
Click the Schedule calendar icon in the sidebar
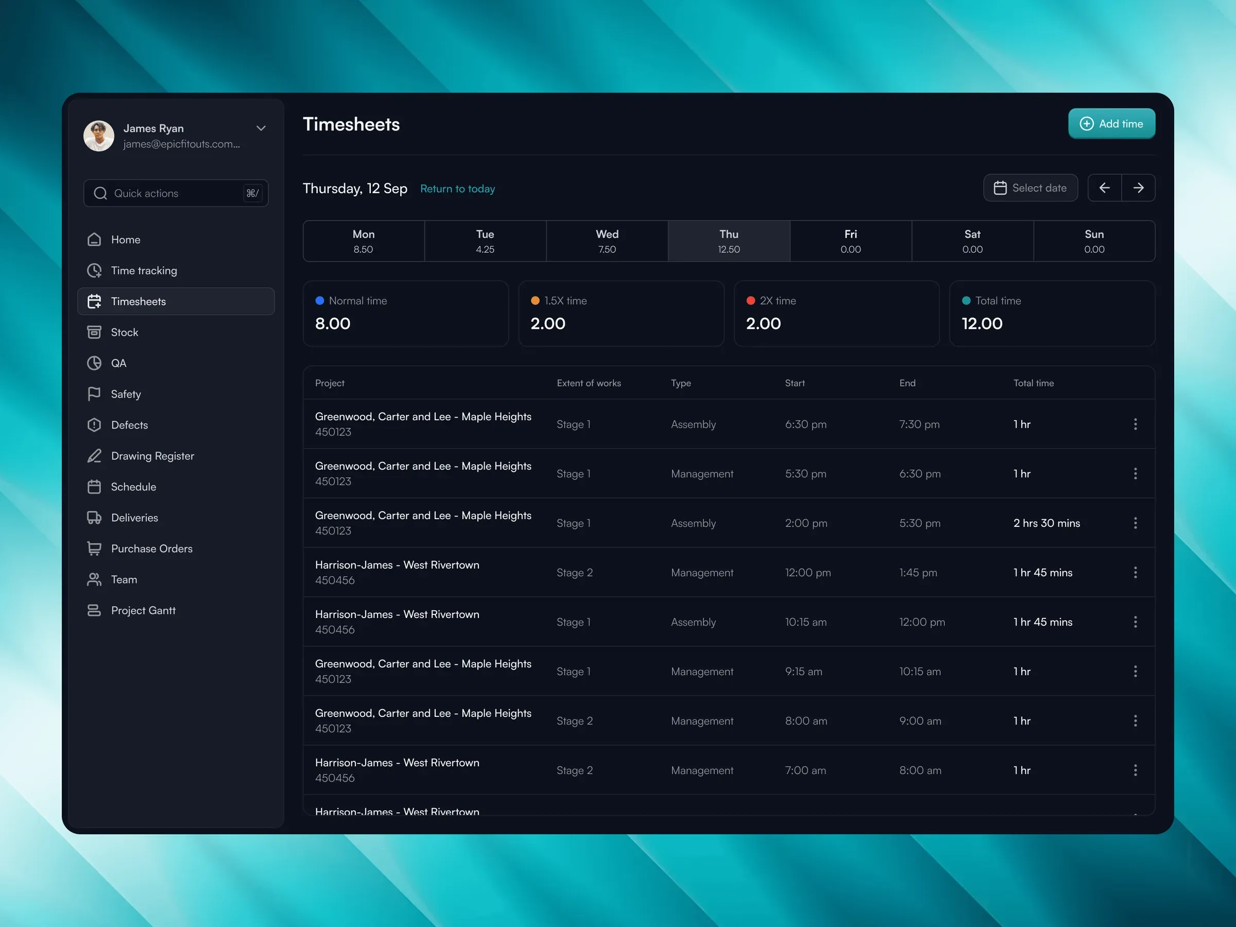pos(94,487)
